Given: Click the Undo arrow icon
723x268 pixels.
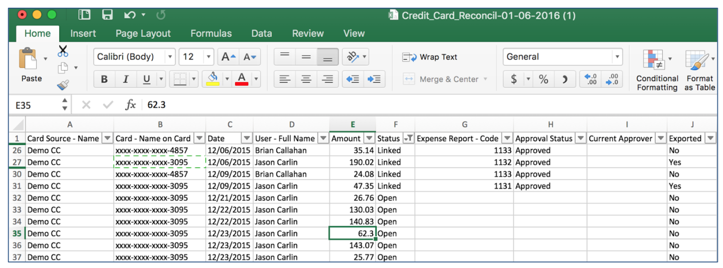Looking at the screenshot, I should [x=129, y=15].
